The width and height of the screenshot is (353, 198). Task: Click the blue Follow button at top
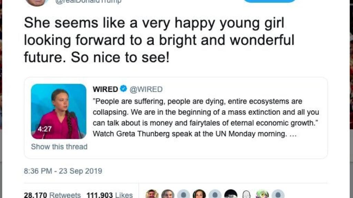coord(269,1)
